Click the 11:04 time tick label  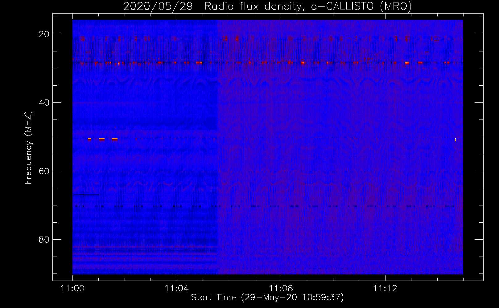(x=177, y=289)
